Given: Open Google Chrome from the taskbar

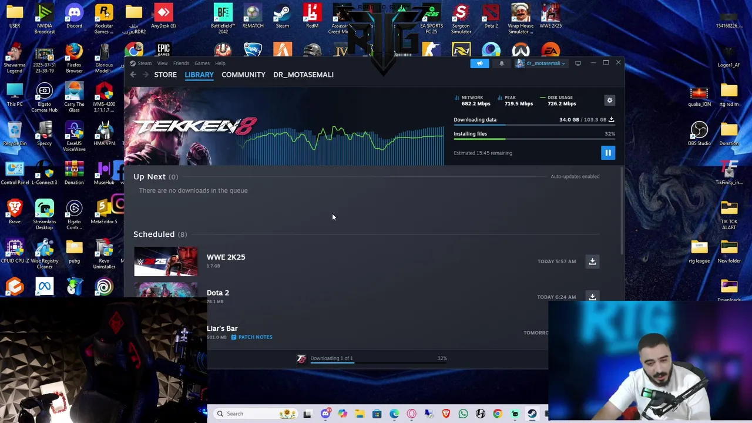Looking at the screenshot, I should tap(498, 414).
